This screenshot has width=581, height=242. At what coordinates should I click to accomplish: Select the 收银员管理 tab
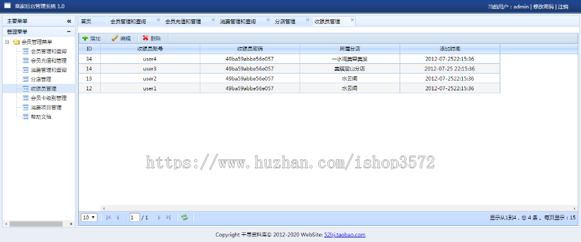pos(327,22)
